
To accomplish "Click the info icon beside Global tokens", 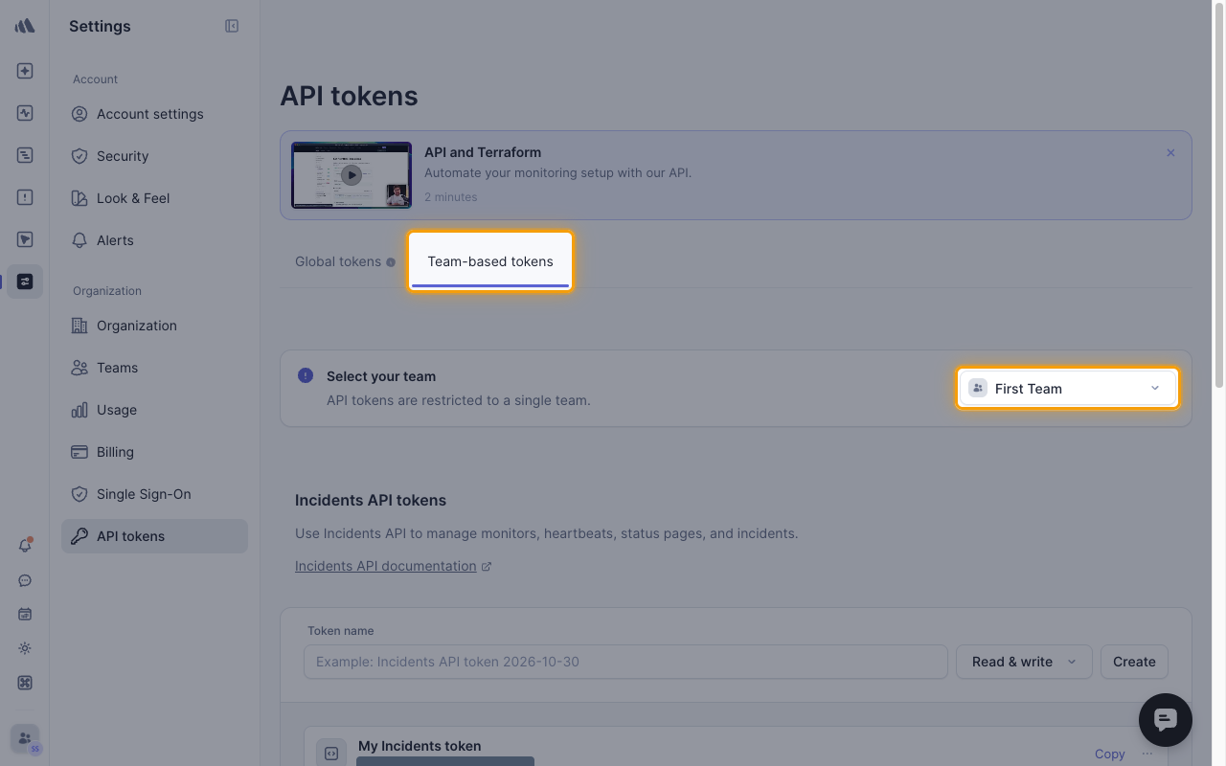I will click(x=391, y=262).
